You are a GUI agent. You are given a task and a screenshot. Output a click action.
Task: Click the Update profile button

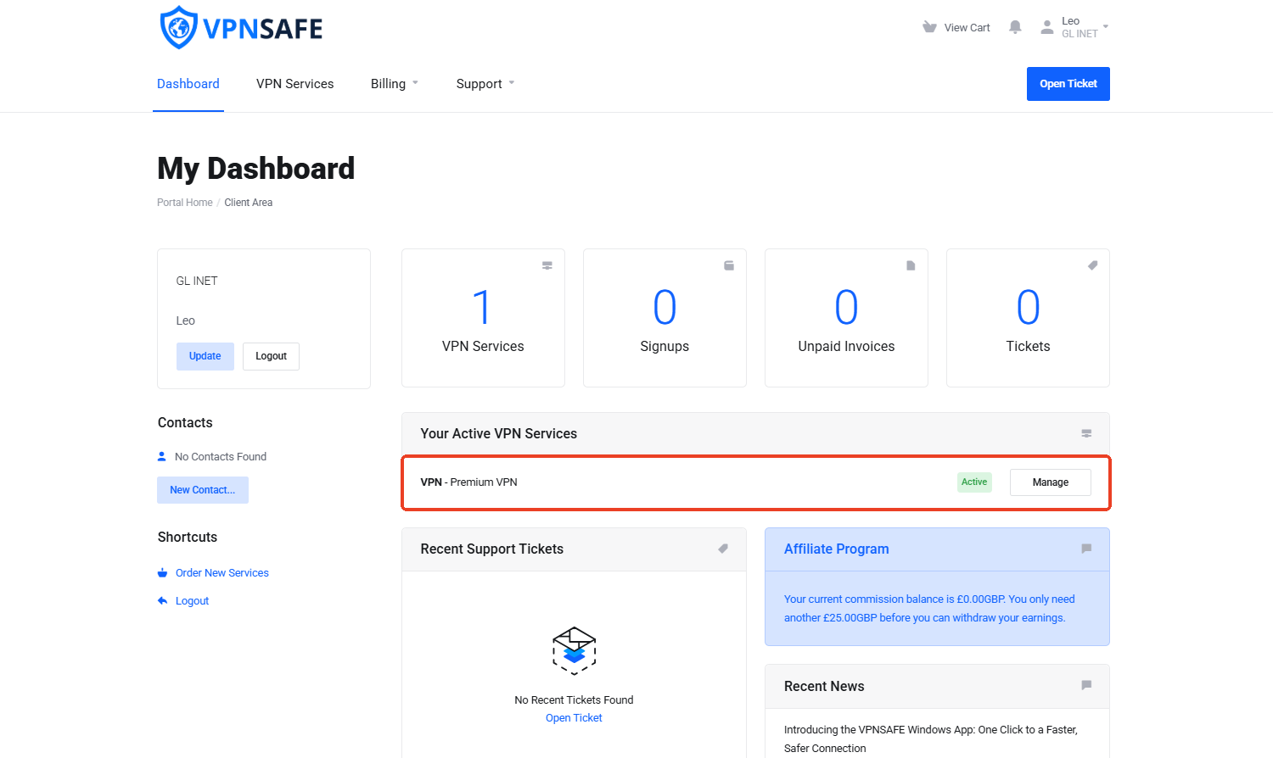coord(205,356)
